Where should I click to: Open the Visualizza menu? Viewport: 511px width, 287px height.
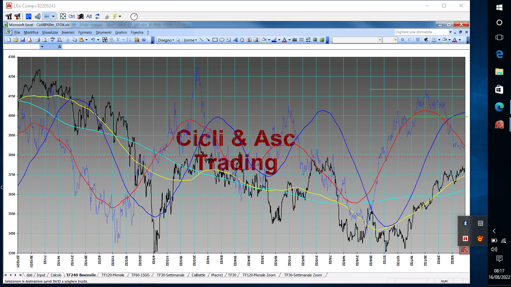50,33
